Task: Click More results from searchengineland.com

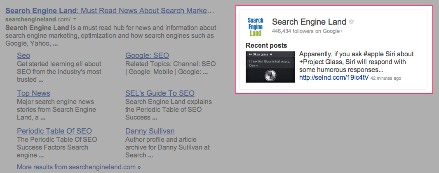Action: coord(79,167)
